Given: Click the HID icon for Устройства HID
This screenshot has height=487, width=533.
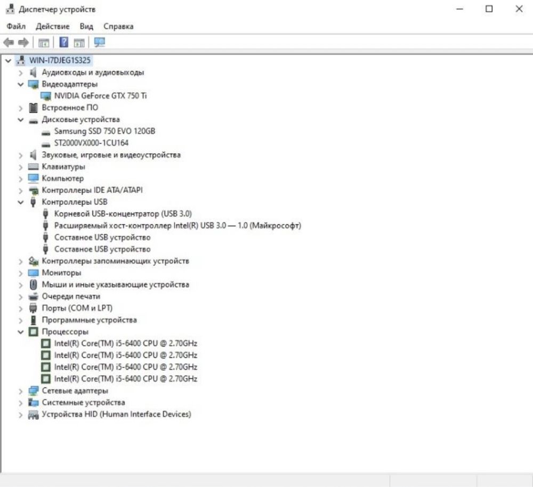Looking at the screenshot, I should tap(33, 414).
